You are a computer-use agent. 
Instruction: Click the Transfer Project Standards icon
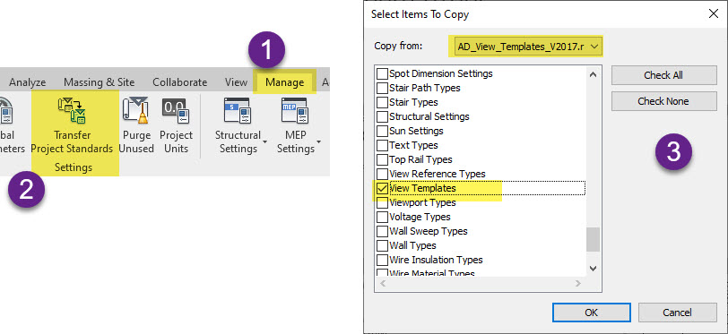click(72, 110)
